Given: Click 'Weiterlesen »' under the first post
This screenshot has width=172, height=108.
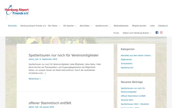Looking at the screenshot, I should click(x=35, y=79).
